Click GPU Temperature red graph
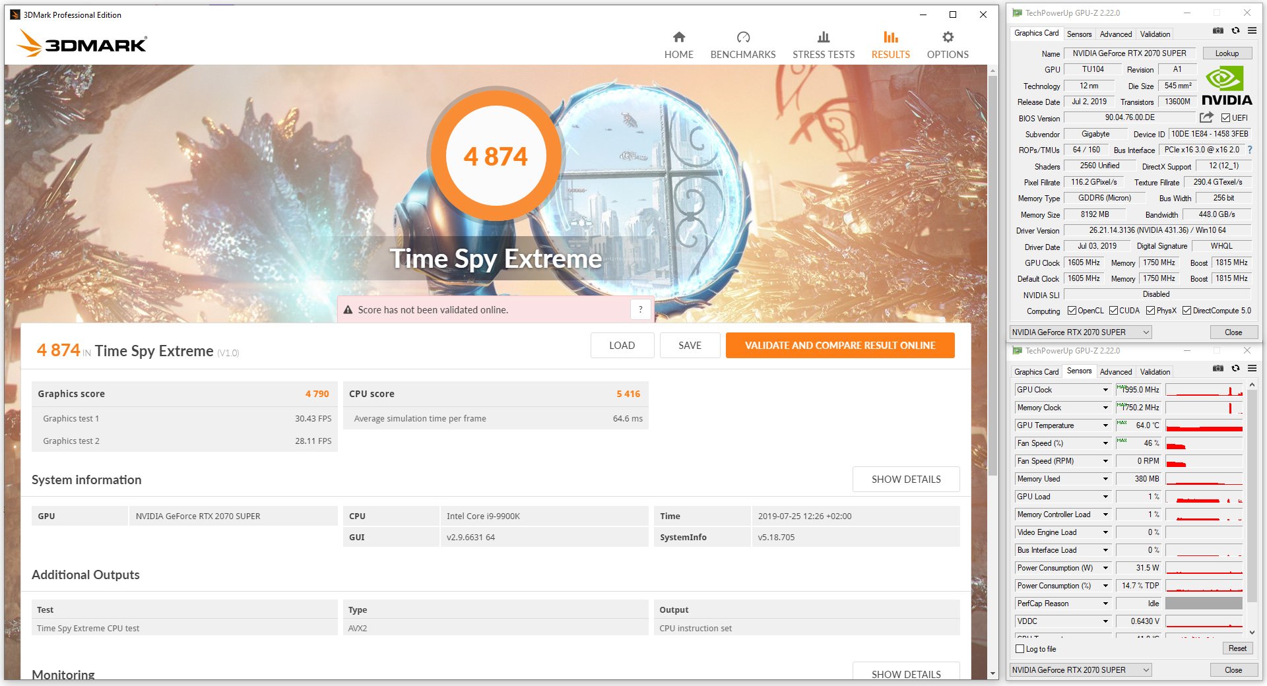Viewport: 1267px width, 686px height. pyautogui.click(x=1204, y=425)
